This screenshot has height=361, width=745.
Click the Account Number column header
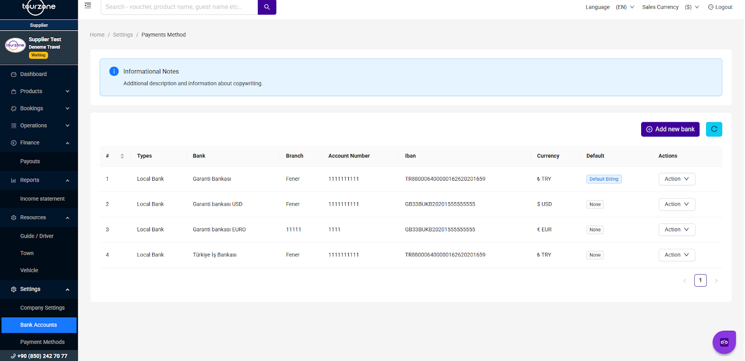(x=349, y=156)
